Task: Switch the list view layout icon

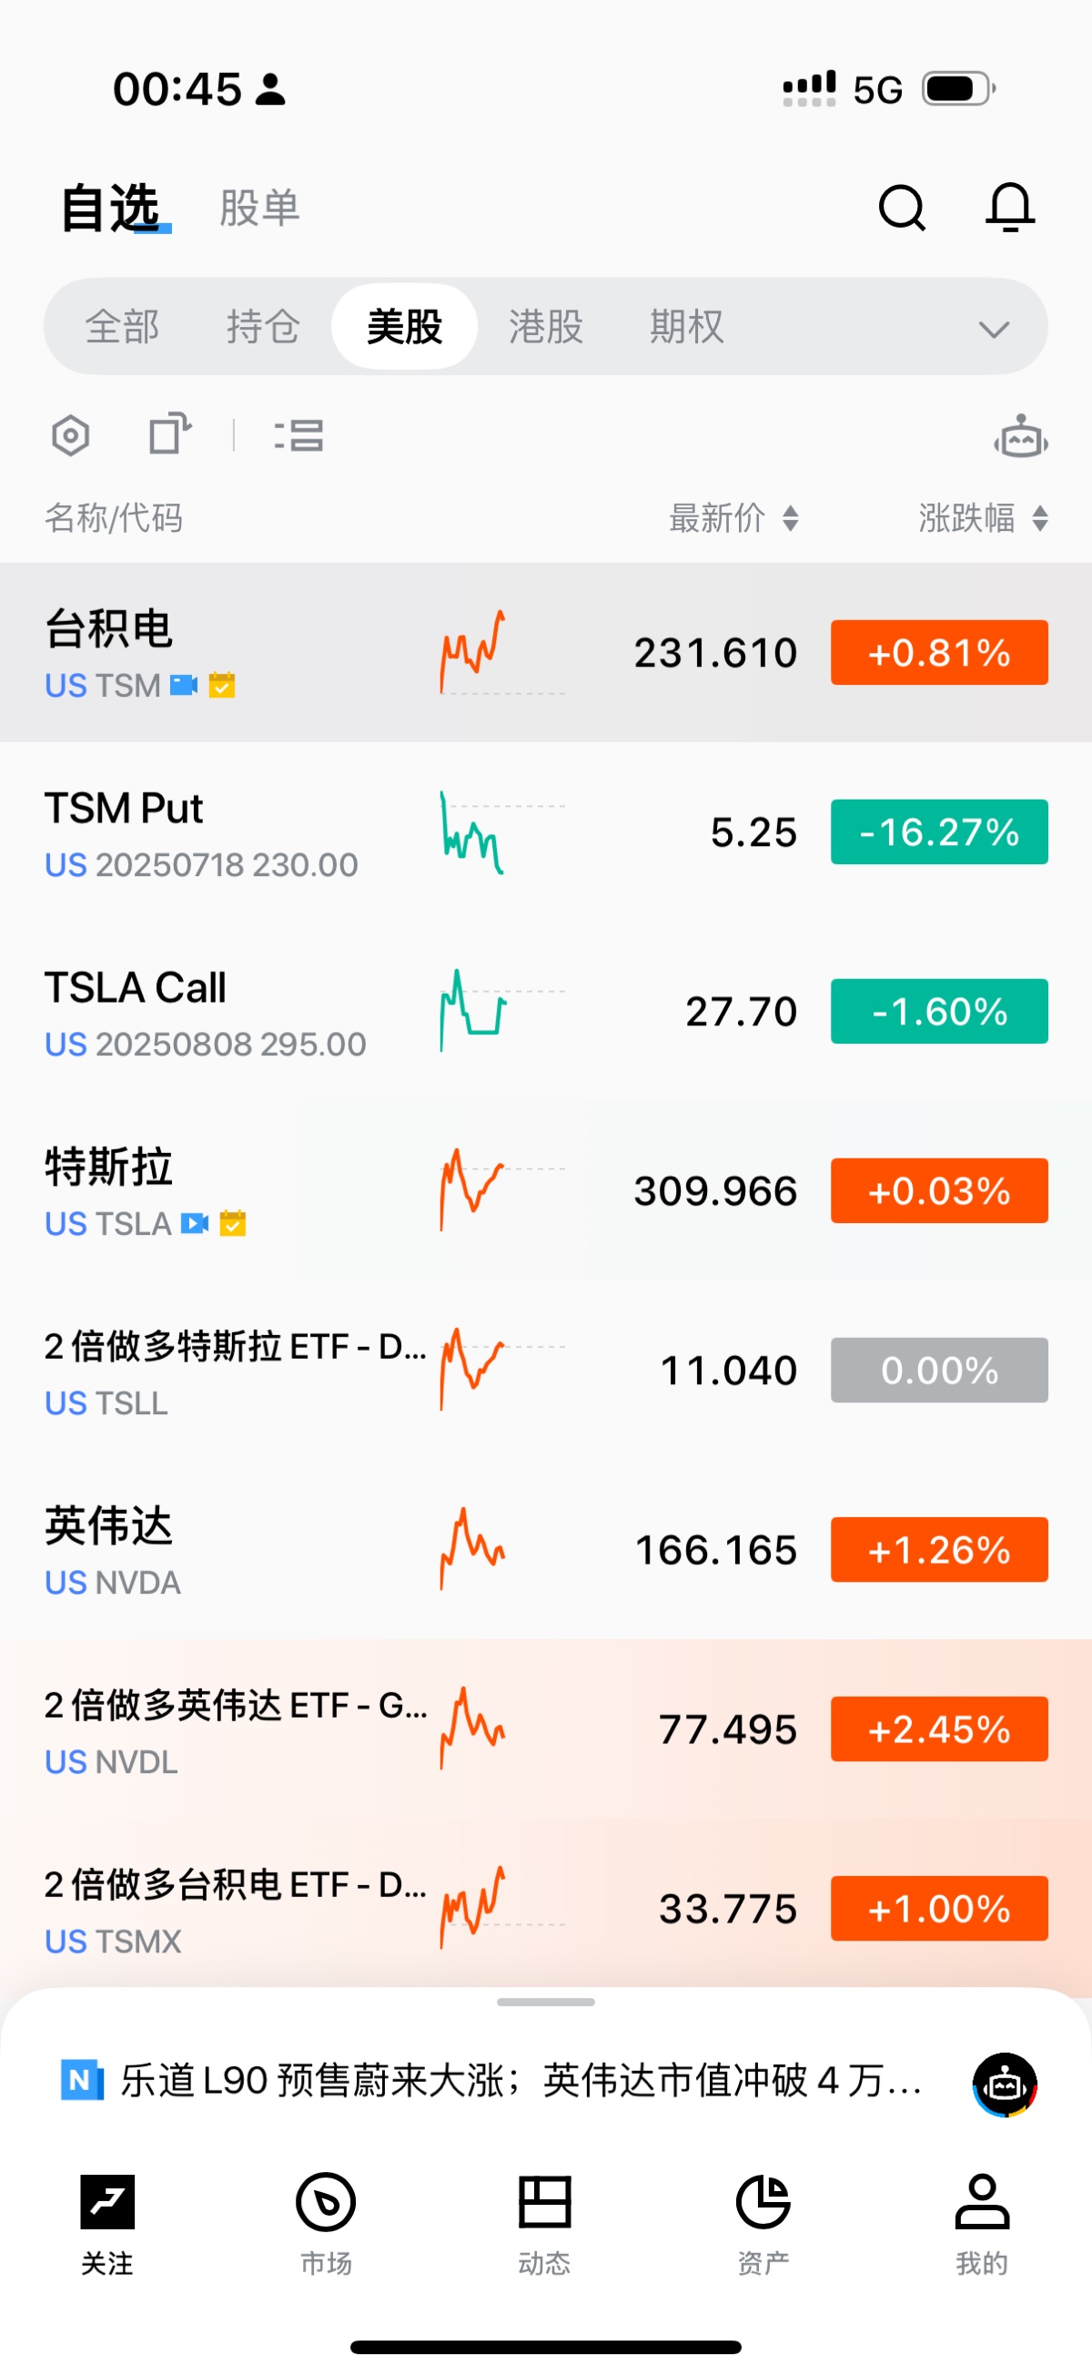Action: click(x=298, y=435)
